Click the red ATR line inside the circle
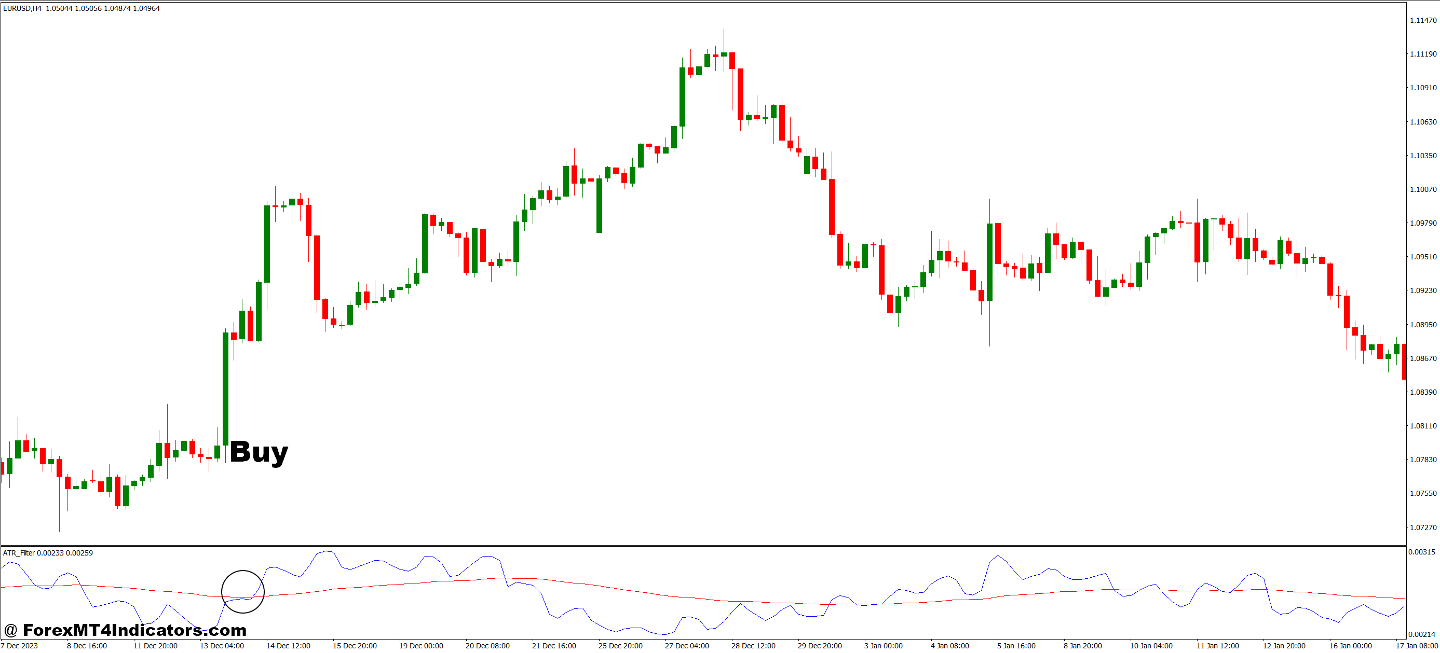The width and height of the screenshot is (1440, 653). coord(240,597)
